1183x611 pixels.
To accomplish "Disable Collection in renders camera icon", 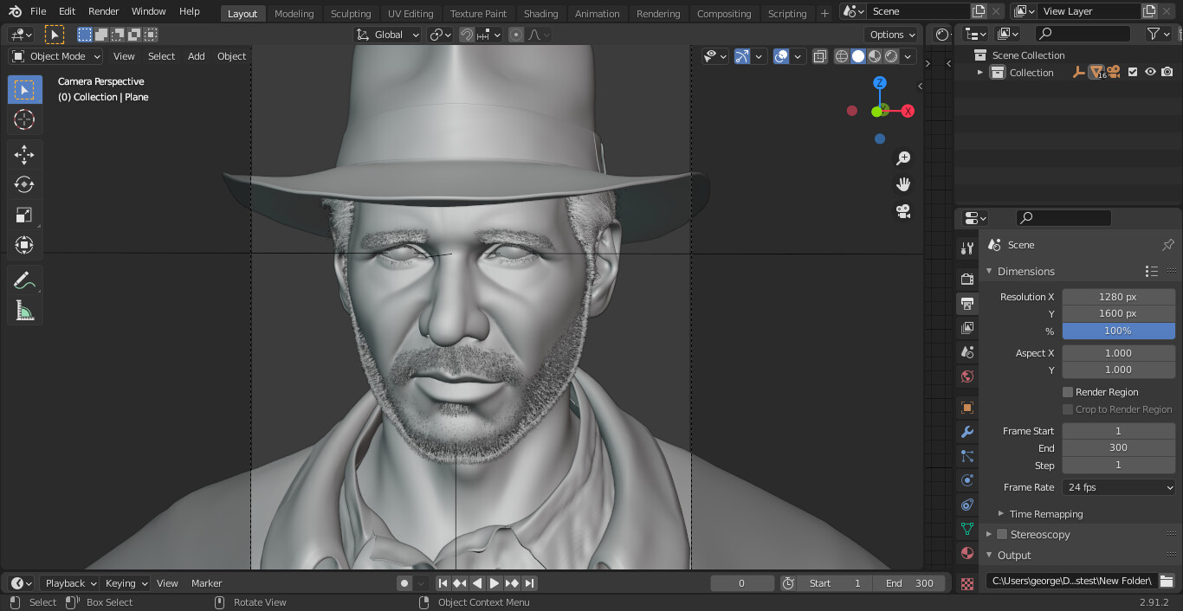I will [1167, 72].
